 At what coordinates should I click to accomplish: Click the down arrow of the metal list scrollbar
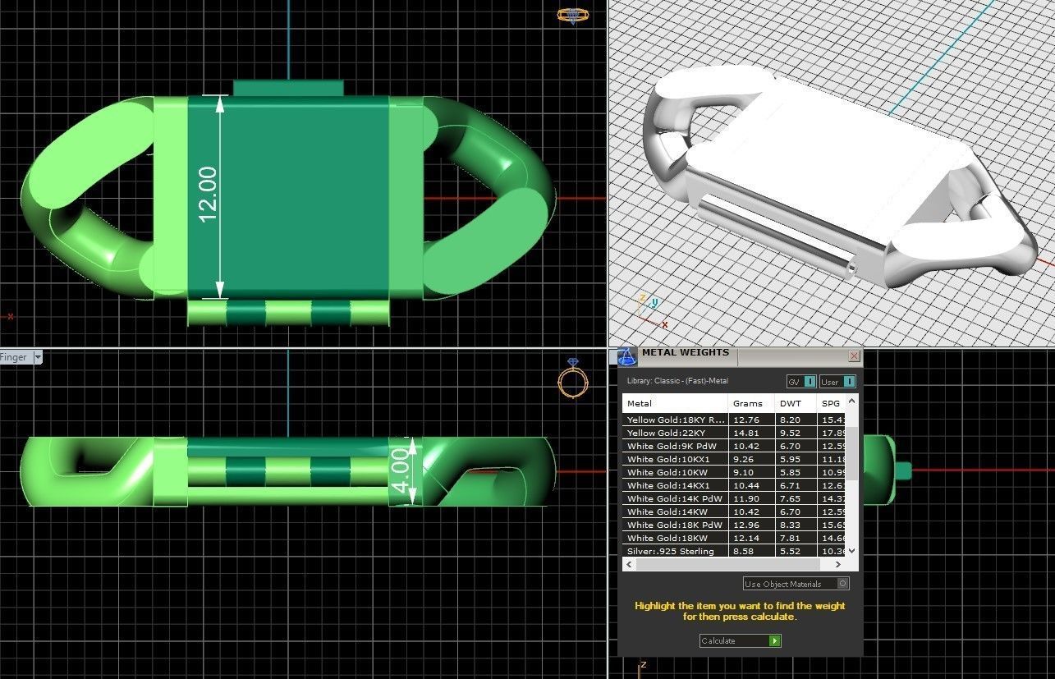point(851,551)
